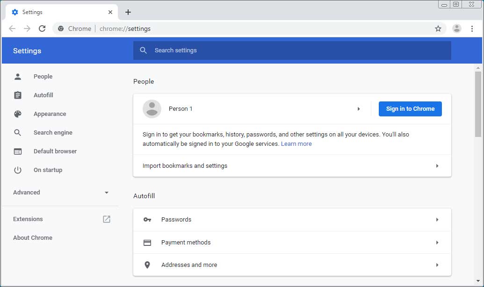The image size is (484, 287).
Task: Click the People section heading
Action: pos(144,81)
